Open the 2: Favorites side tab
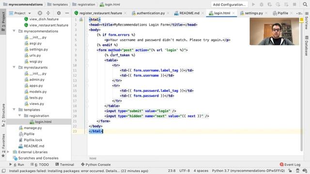The height and width of the screenshot is (174, 310). click(3, 145)
